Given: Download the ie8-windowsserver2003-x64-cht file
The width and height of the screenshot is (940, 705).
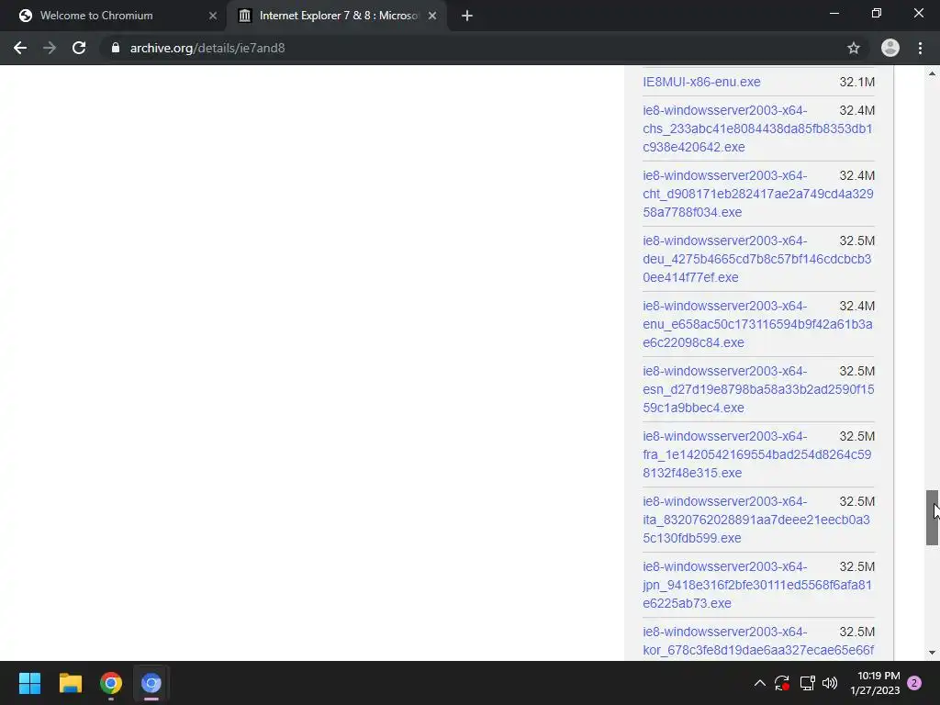Looking at the screenshot, I should (x=757, y=194).
